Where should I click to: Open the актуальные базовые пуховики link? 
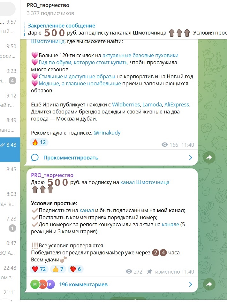point(140,56)
